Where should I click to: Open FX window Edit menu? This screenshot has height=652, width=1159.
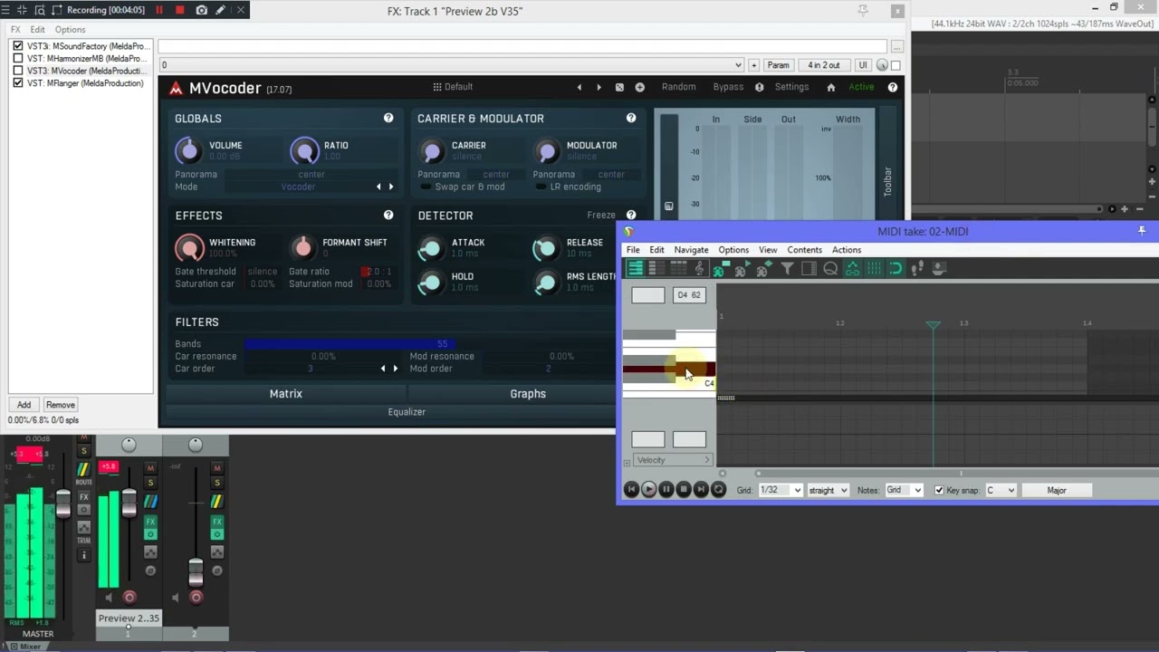point(37,30)
